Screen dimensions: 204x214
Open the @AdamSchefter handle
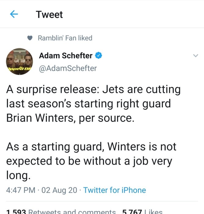coord(68,68)
